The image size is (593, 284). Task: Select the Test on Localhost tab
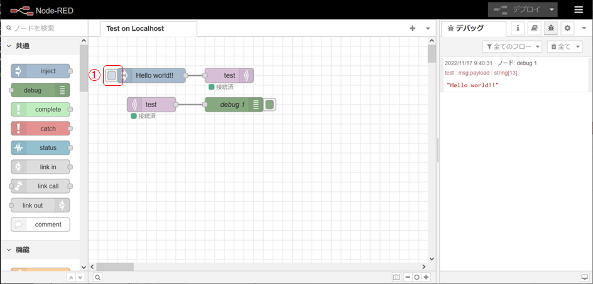pyautogui.click(x=135, y=28)
